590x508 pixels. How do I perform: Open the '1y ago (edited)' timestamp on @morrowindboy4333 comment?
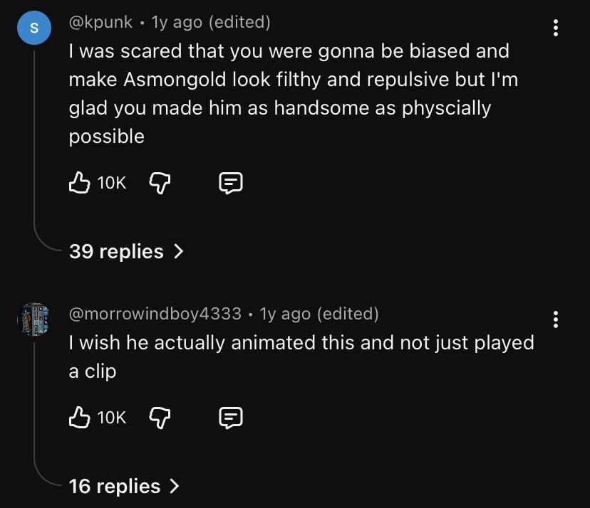pos(319,314)
